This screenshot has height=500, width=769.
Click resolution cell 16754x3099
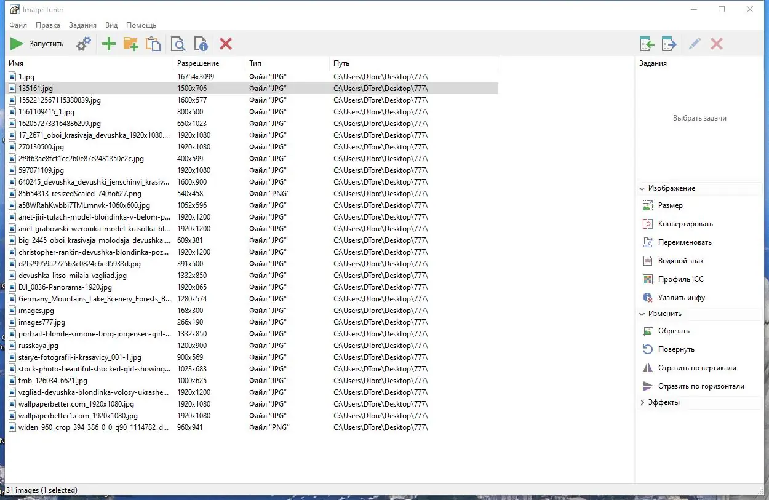195,77
